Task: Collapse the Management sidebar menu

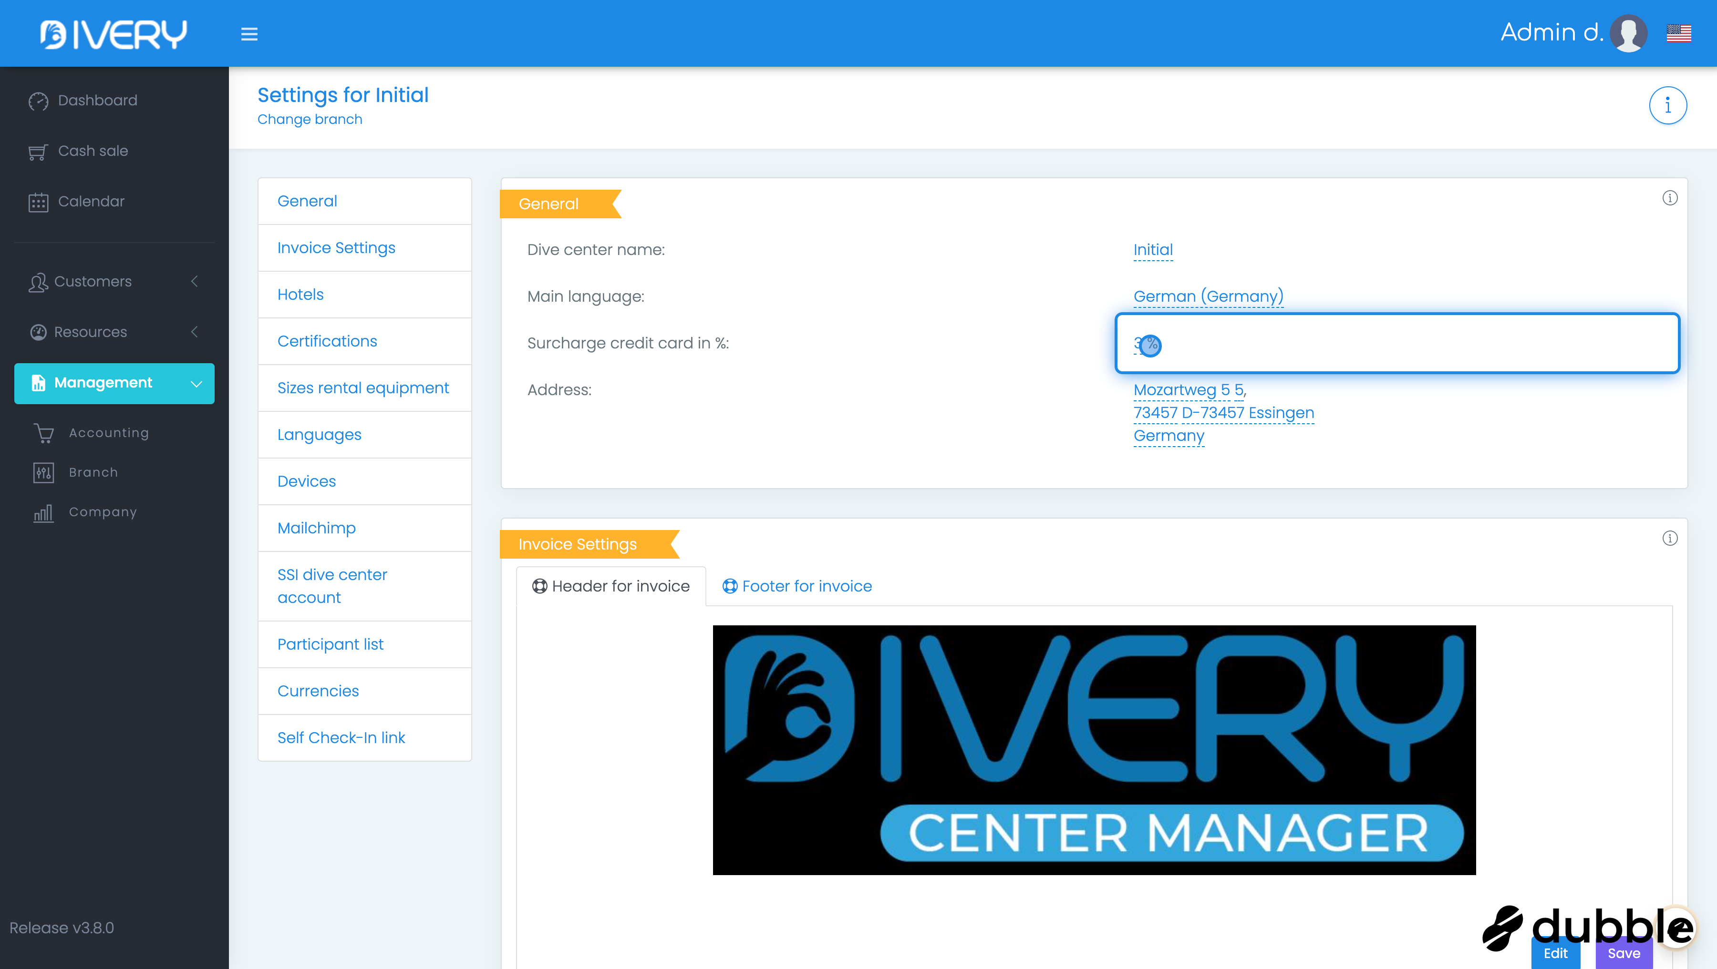Action: (x=114, y=383)
